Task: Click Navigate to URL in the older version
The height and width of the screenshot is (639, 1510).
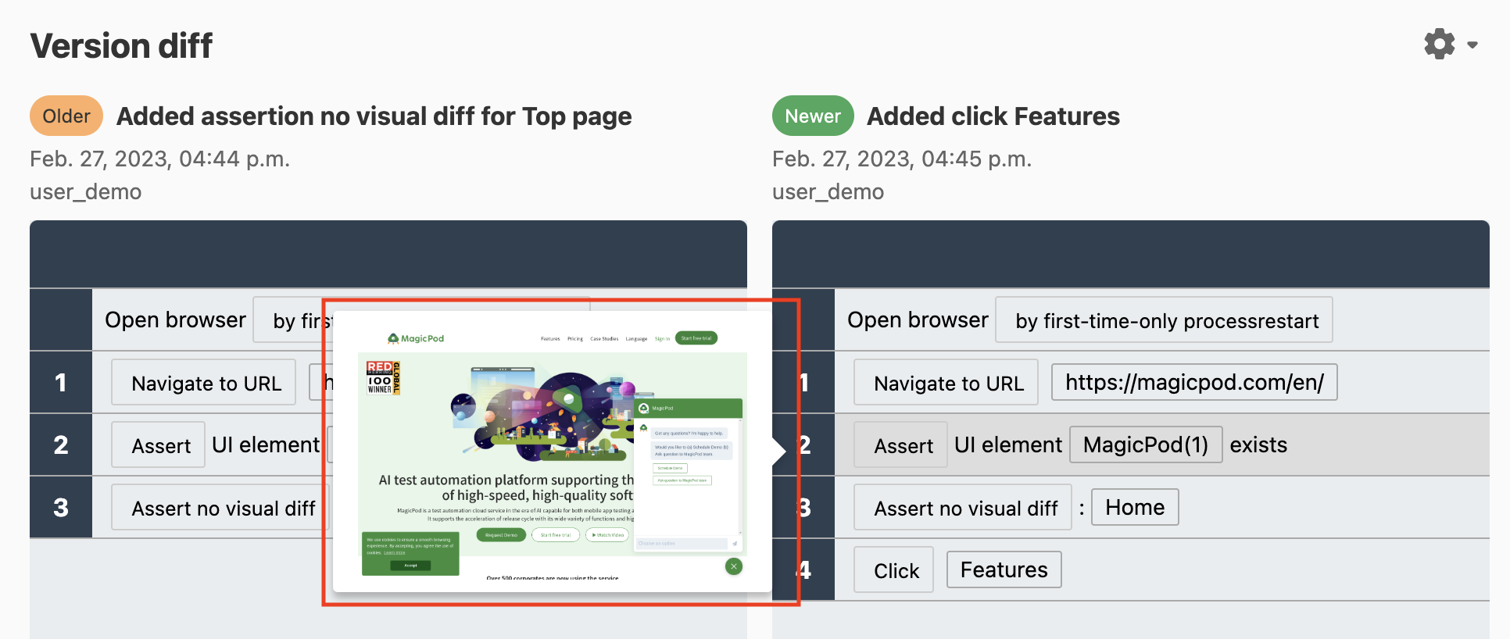Action: tap(204, 382)
